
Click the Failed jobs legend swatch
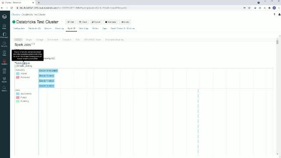coord(18,97)
